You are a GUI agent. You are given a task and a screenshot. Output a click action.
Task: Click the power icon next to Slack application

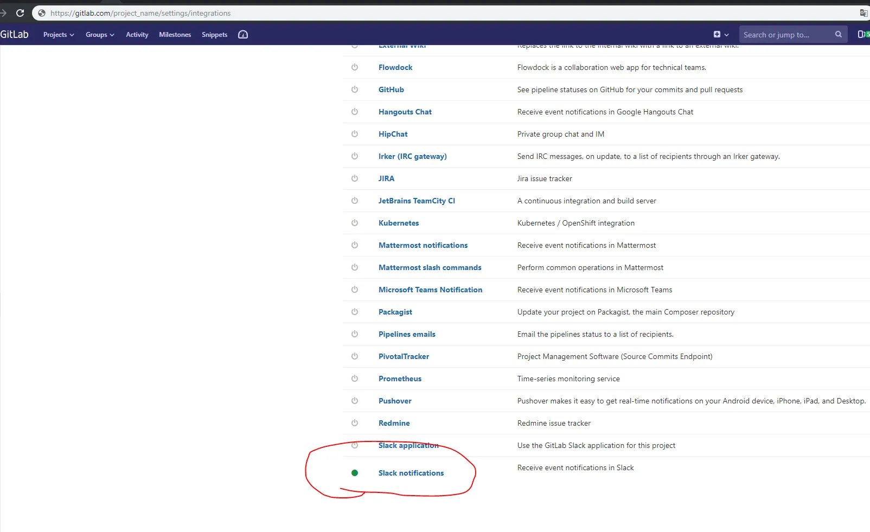pyautogui.click(x=355, y=445)
